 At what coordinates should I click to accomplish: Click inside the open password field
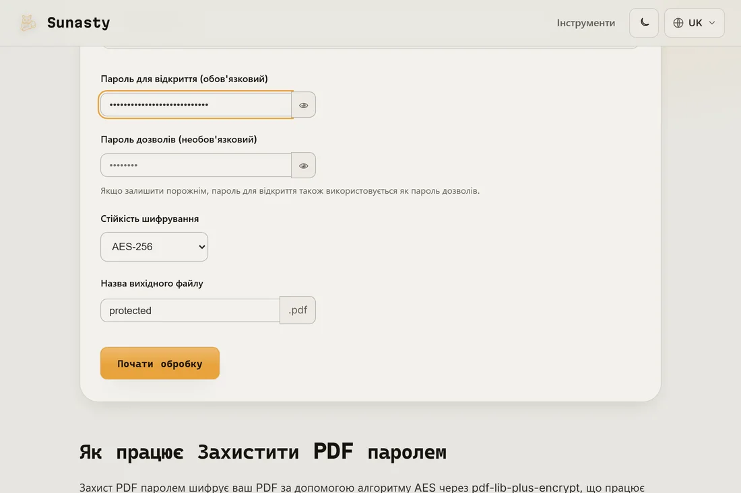196,104
